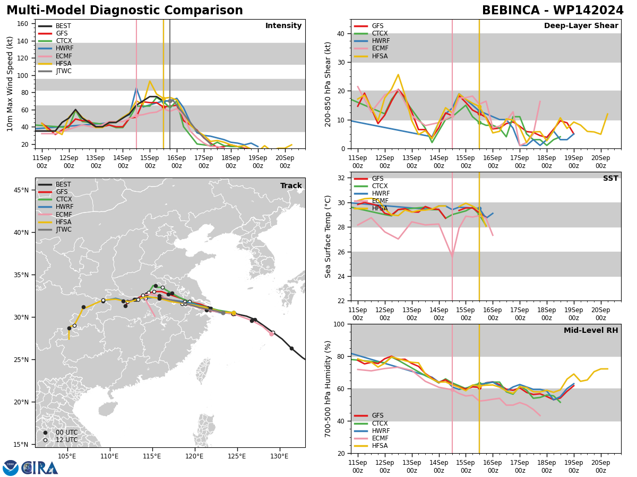This screenshot has width=637, height=477.
Task: Click the BEBINCA - WP142024 storm label
Action: tap(553, 11)
